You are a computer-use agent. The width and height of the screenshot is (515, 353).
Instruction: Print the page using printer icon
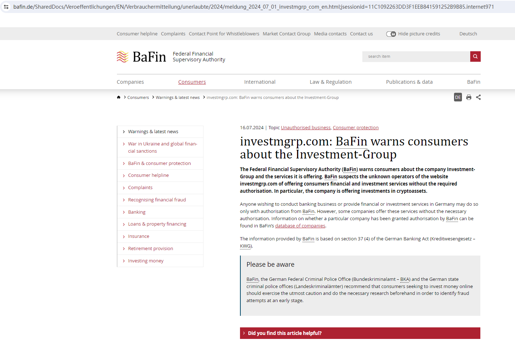(468, 97)
